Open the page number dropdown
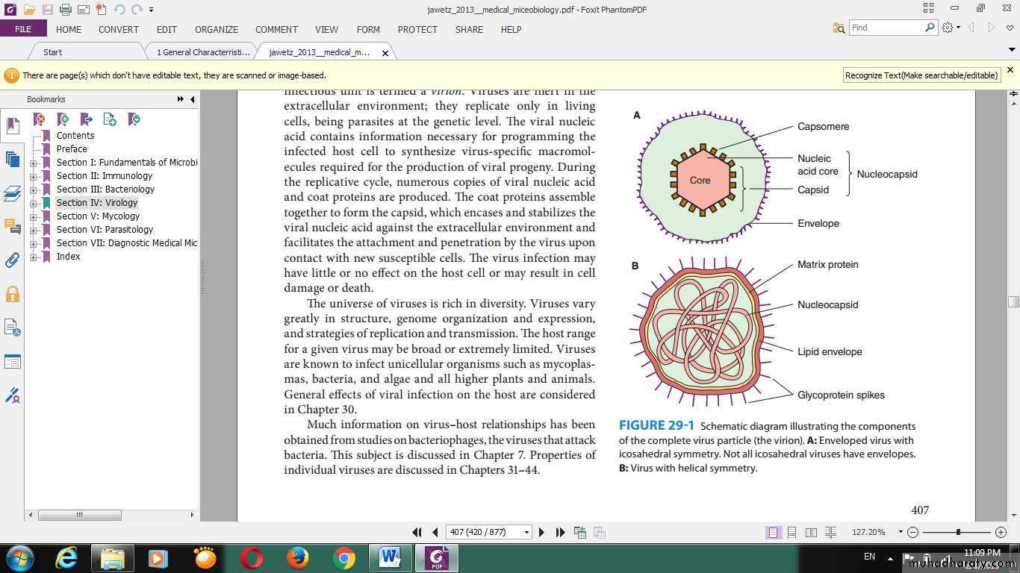This screenshot has height=573, width=1020. tap(526, 533)
